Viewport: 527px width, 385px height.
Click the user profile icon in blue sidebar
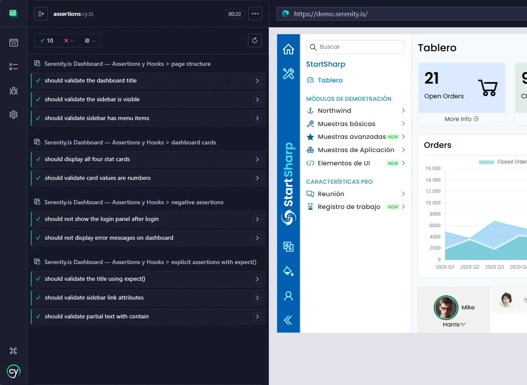tap(289, 296)
